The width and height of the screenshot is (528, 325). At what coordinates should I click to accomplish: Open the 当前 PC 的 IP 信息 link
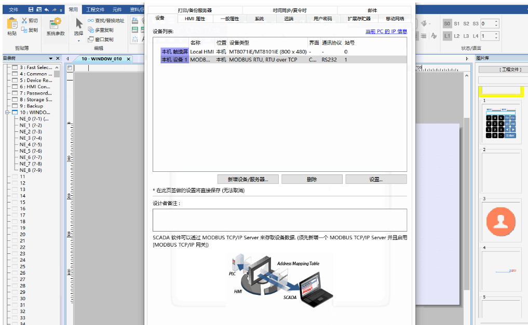tap(386, 32)
